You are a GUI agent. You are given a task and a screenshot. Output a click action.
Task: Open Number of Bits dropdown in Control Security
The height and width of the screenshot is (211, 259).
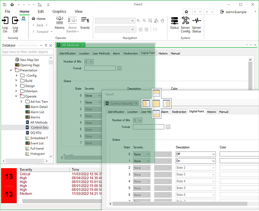[138, 120]
